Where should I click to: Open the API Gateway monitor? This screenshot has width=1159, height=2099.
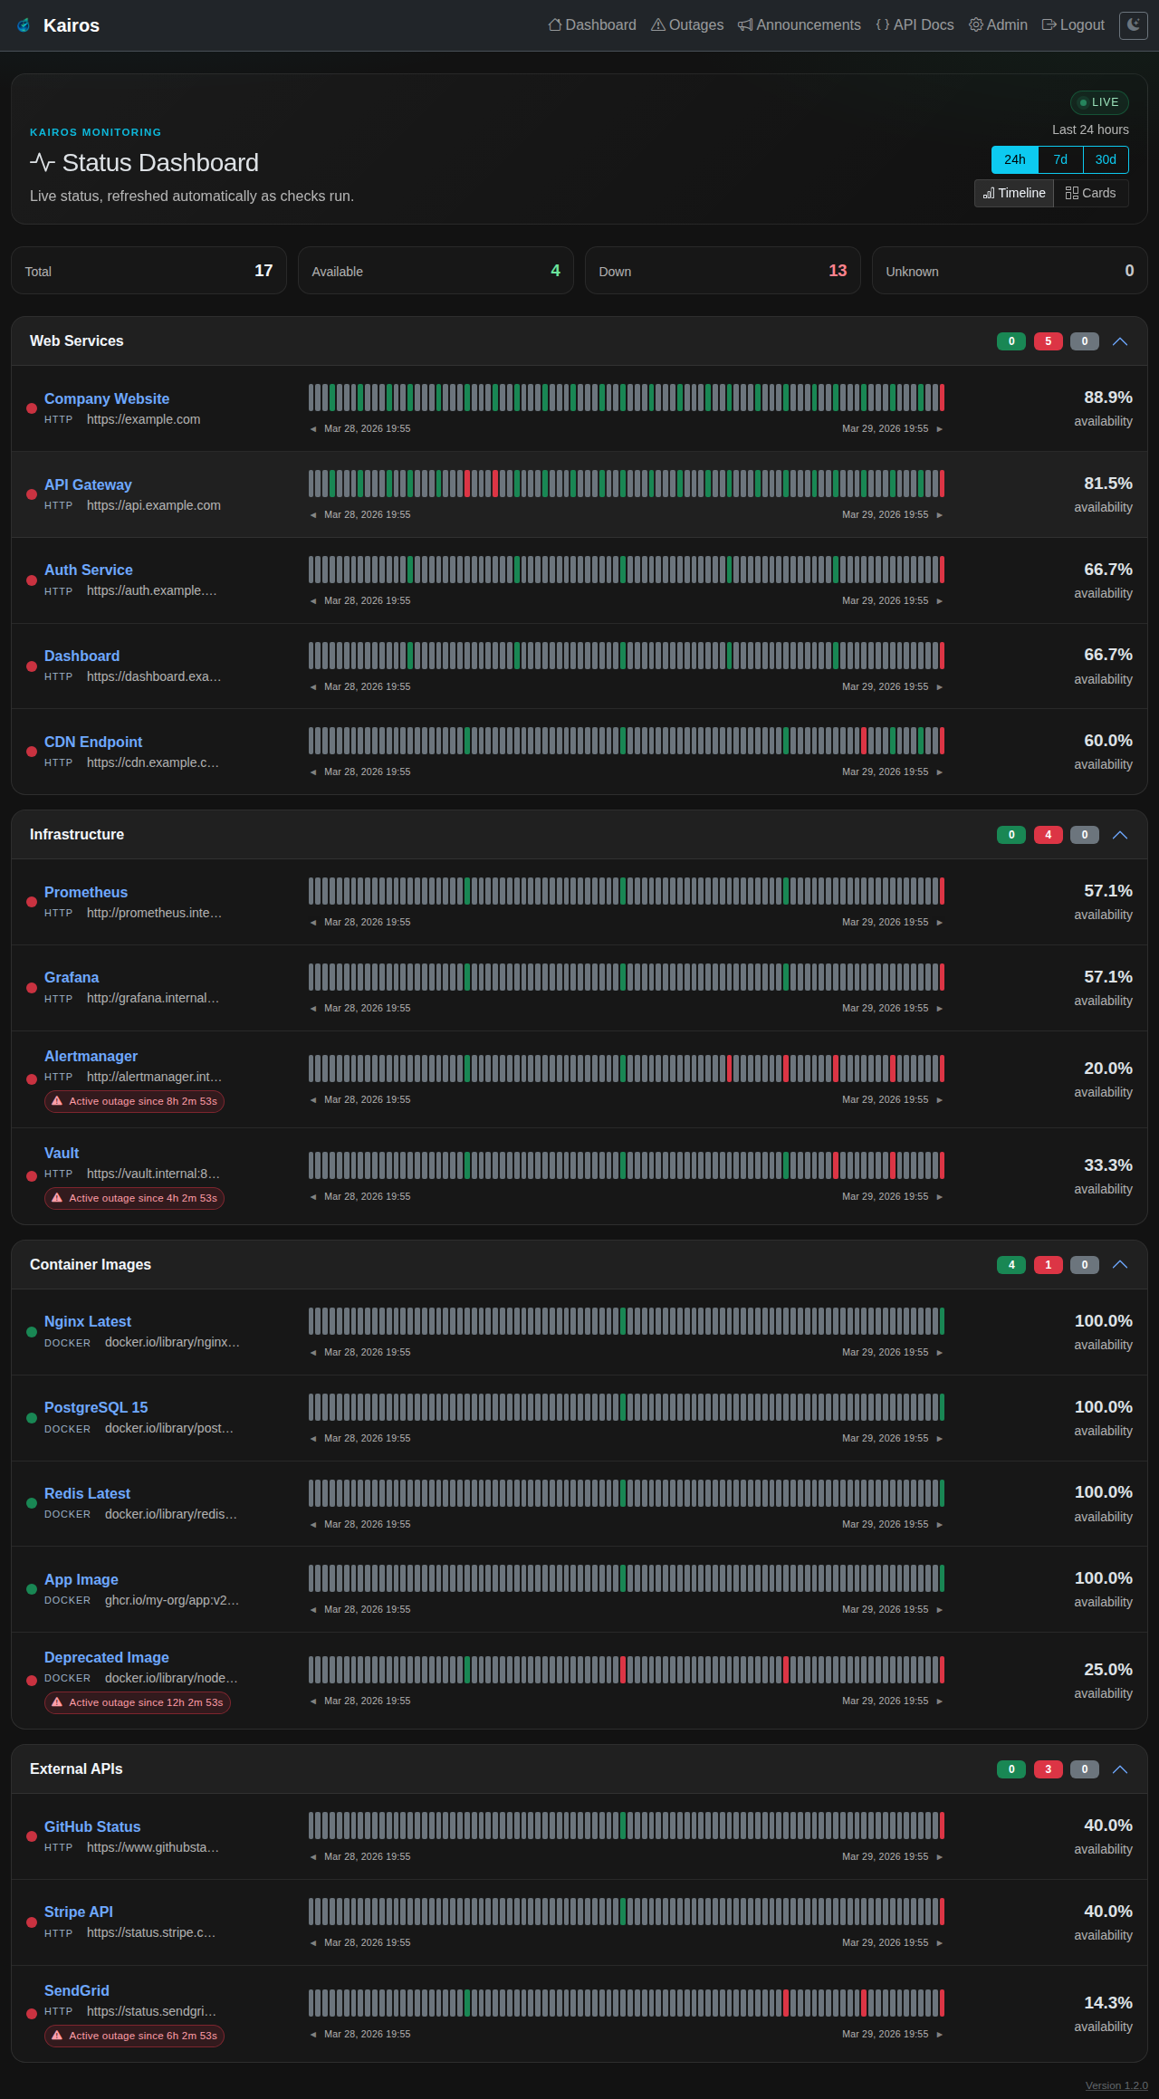pos(88,484)
